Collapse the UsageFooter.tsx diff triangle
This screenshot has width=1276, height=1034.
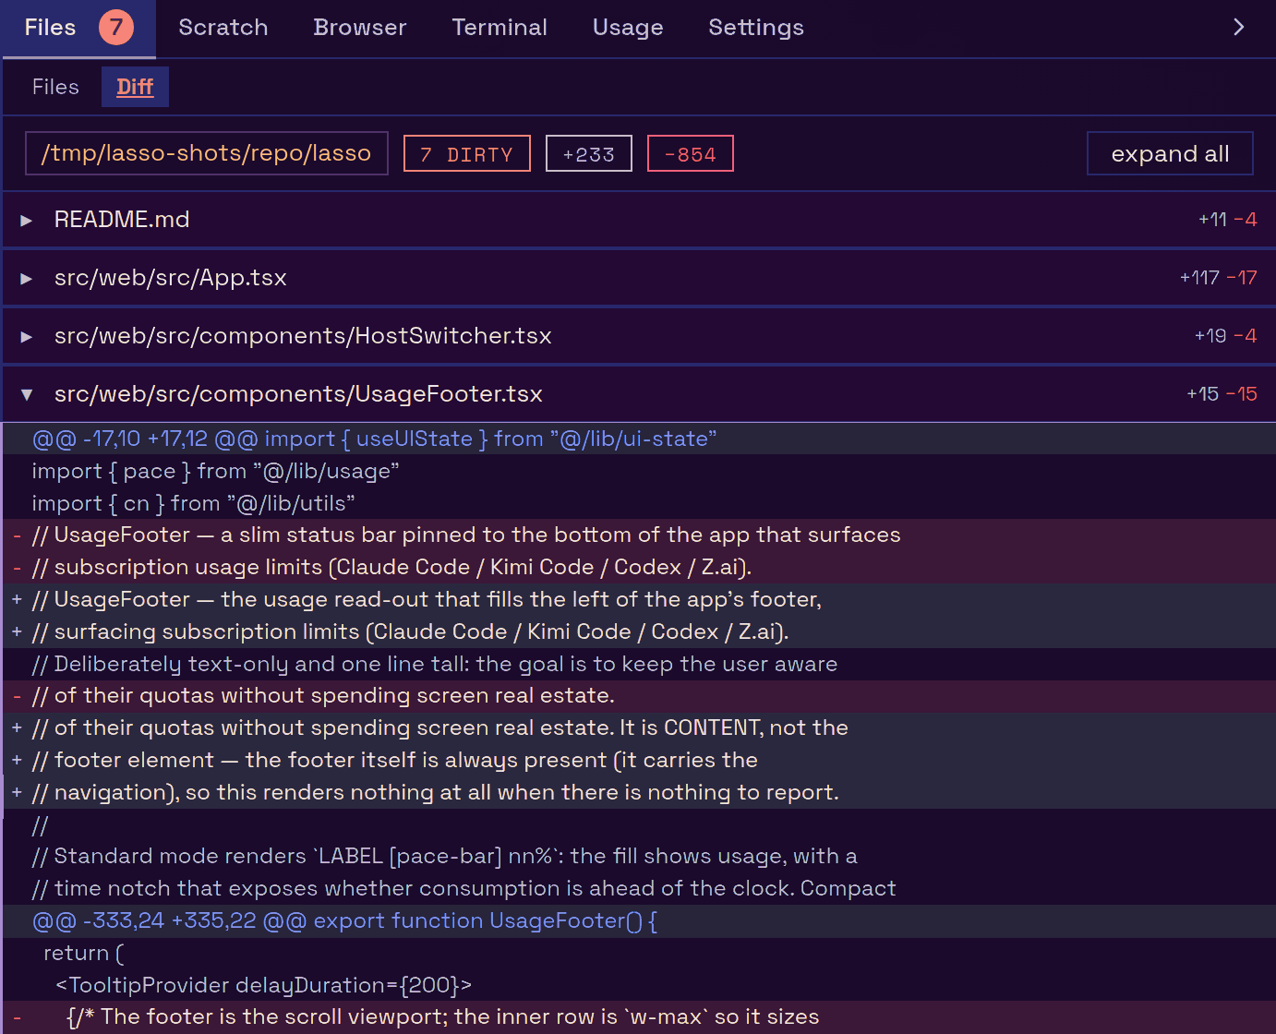[x=27, y=394]
